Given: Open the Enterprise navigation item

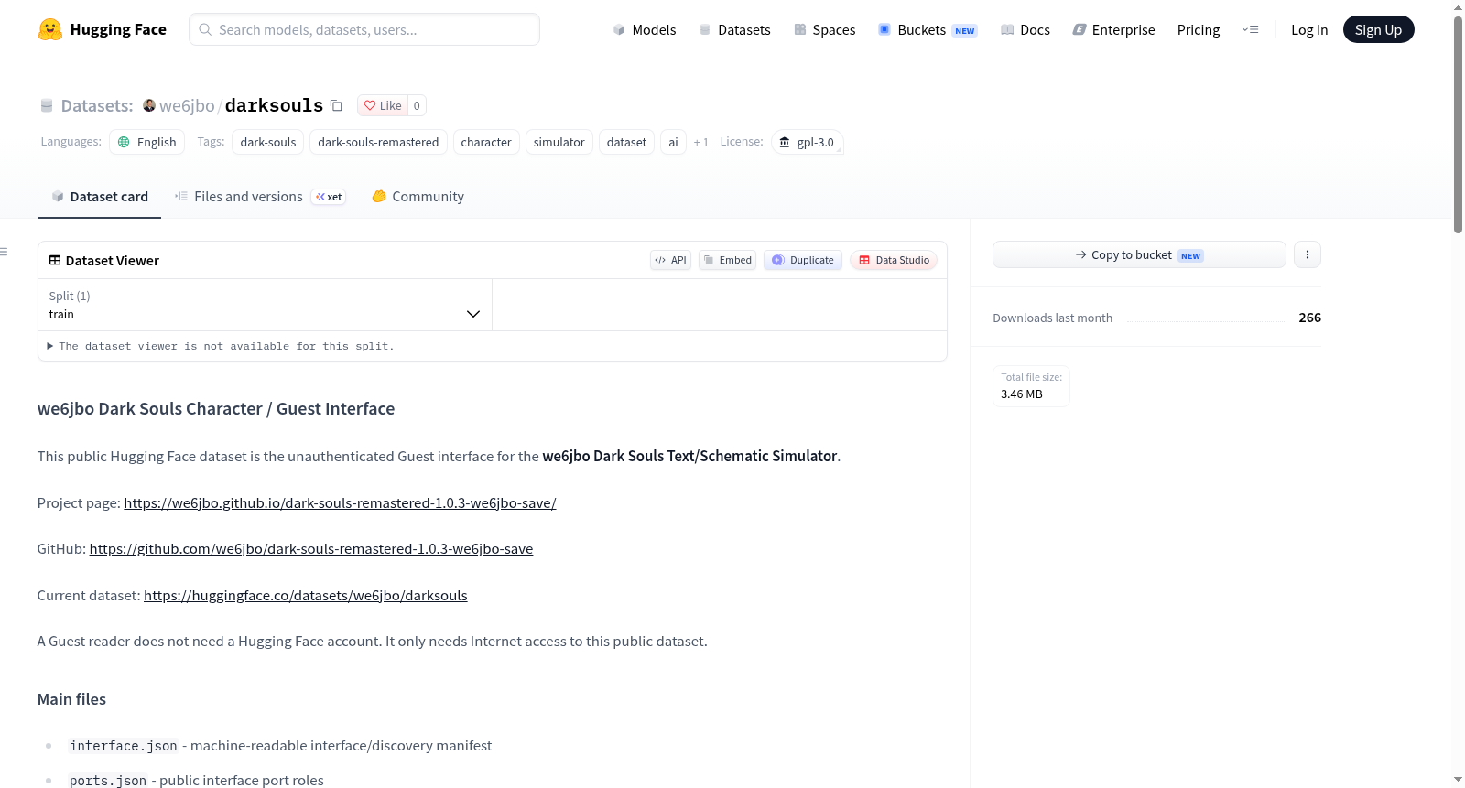Looking at the screenshot, I should (x=1113, y=29).
